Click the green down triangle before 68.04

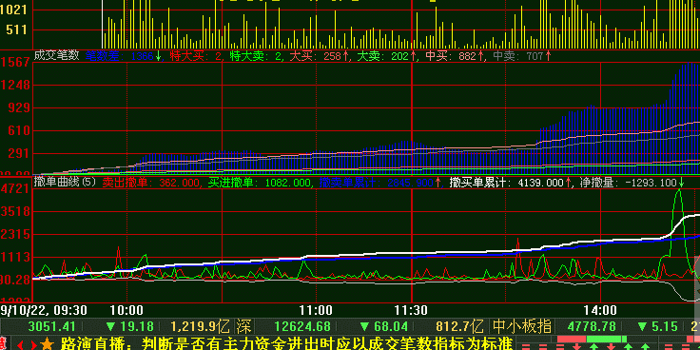(x=364, y=327)
